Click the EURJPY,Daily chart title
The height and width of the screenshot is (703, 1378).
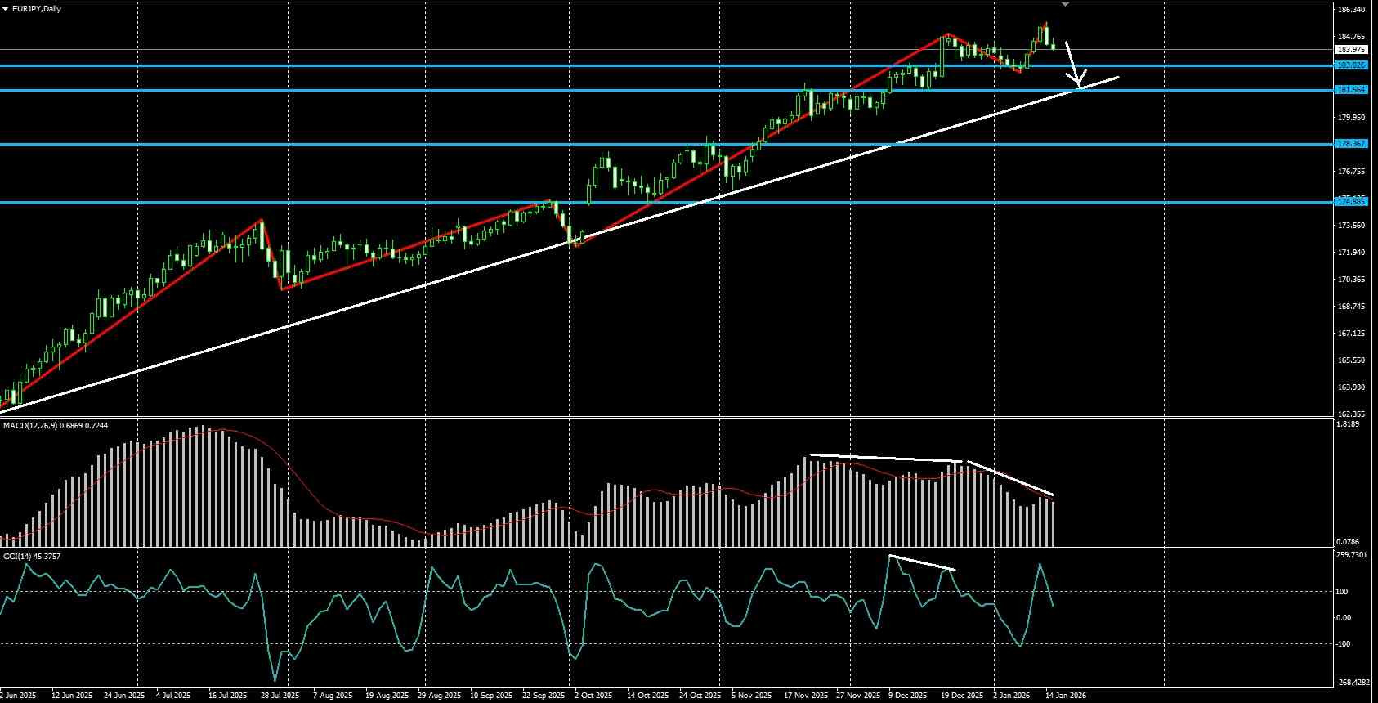click(37, 8)
